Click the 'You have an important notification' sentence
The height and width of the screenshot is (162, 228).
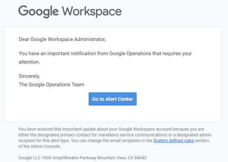(105, 58)
